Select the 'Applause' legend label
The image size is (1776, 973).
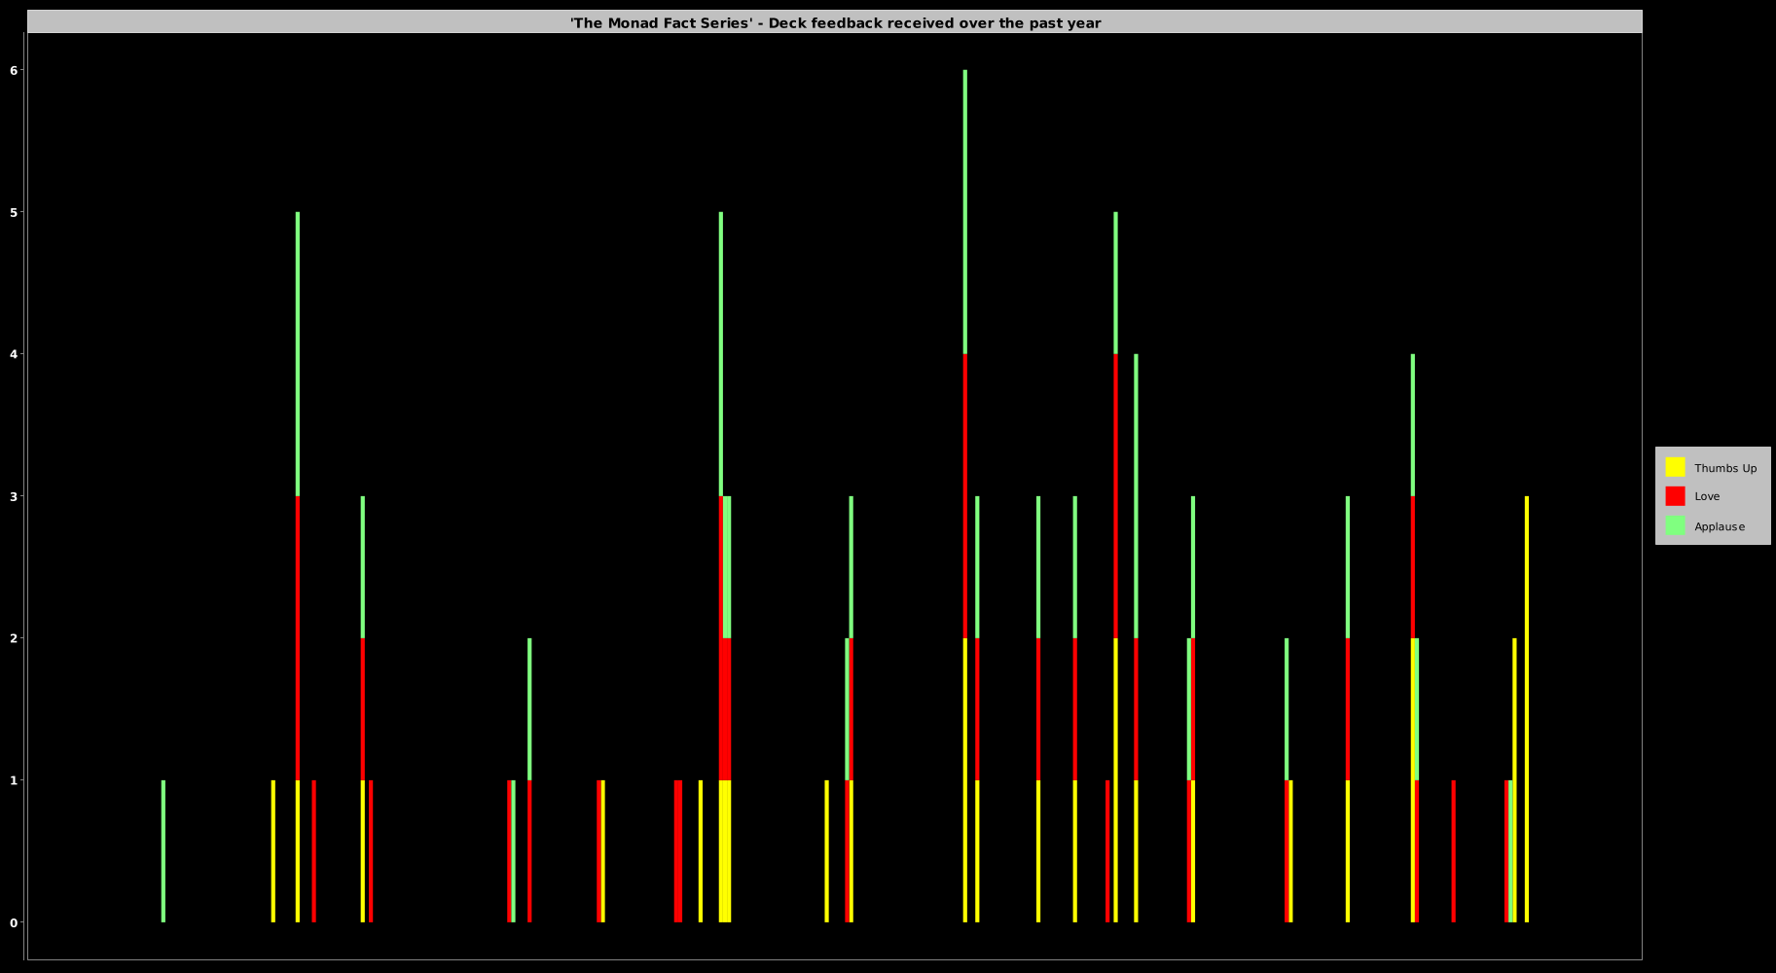click(x=1720, y=526)
